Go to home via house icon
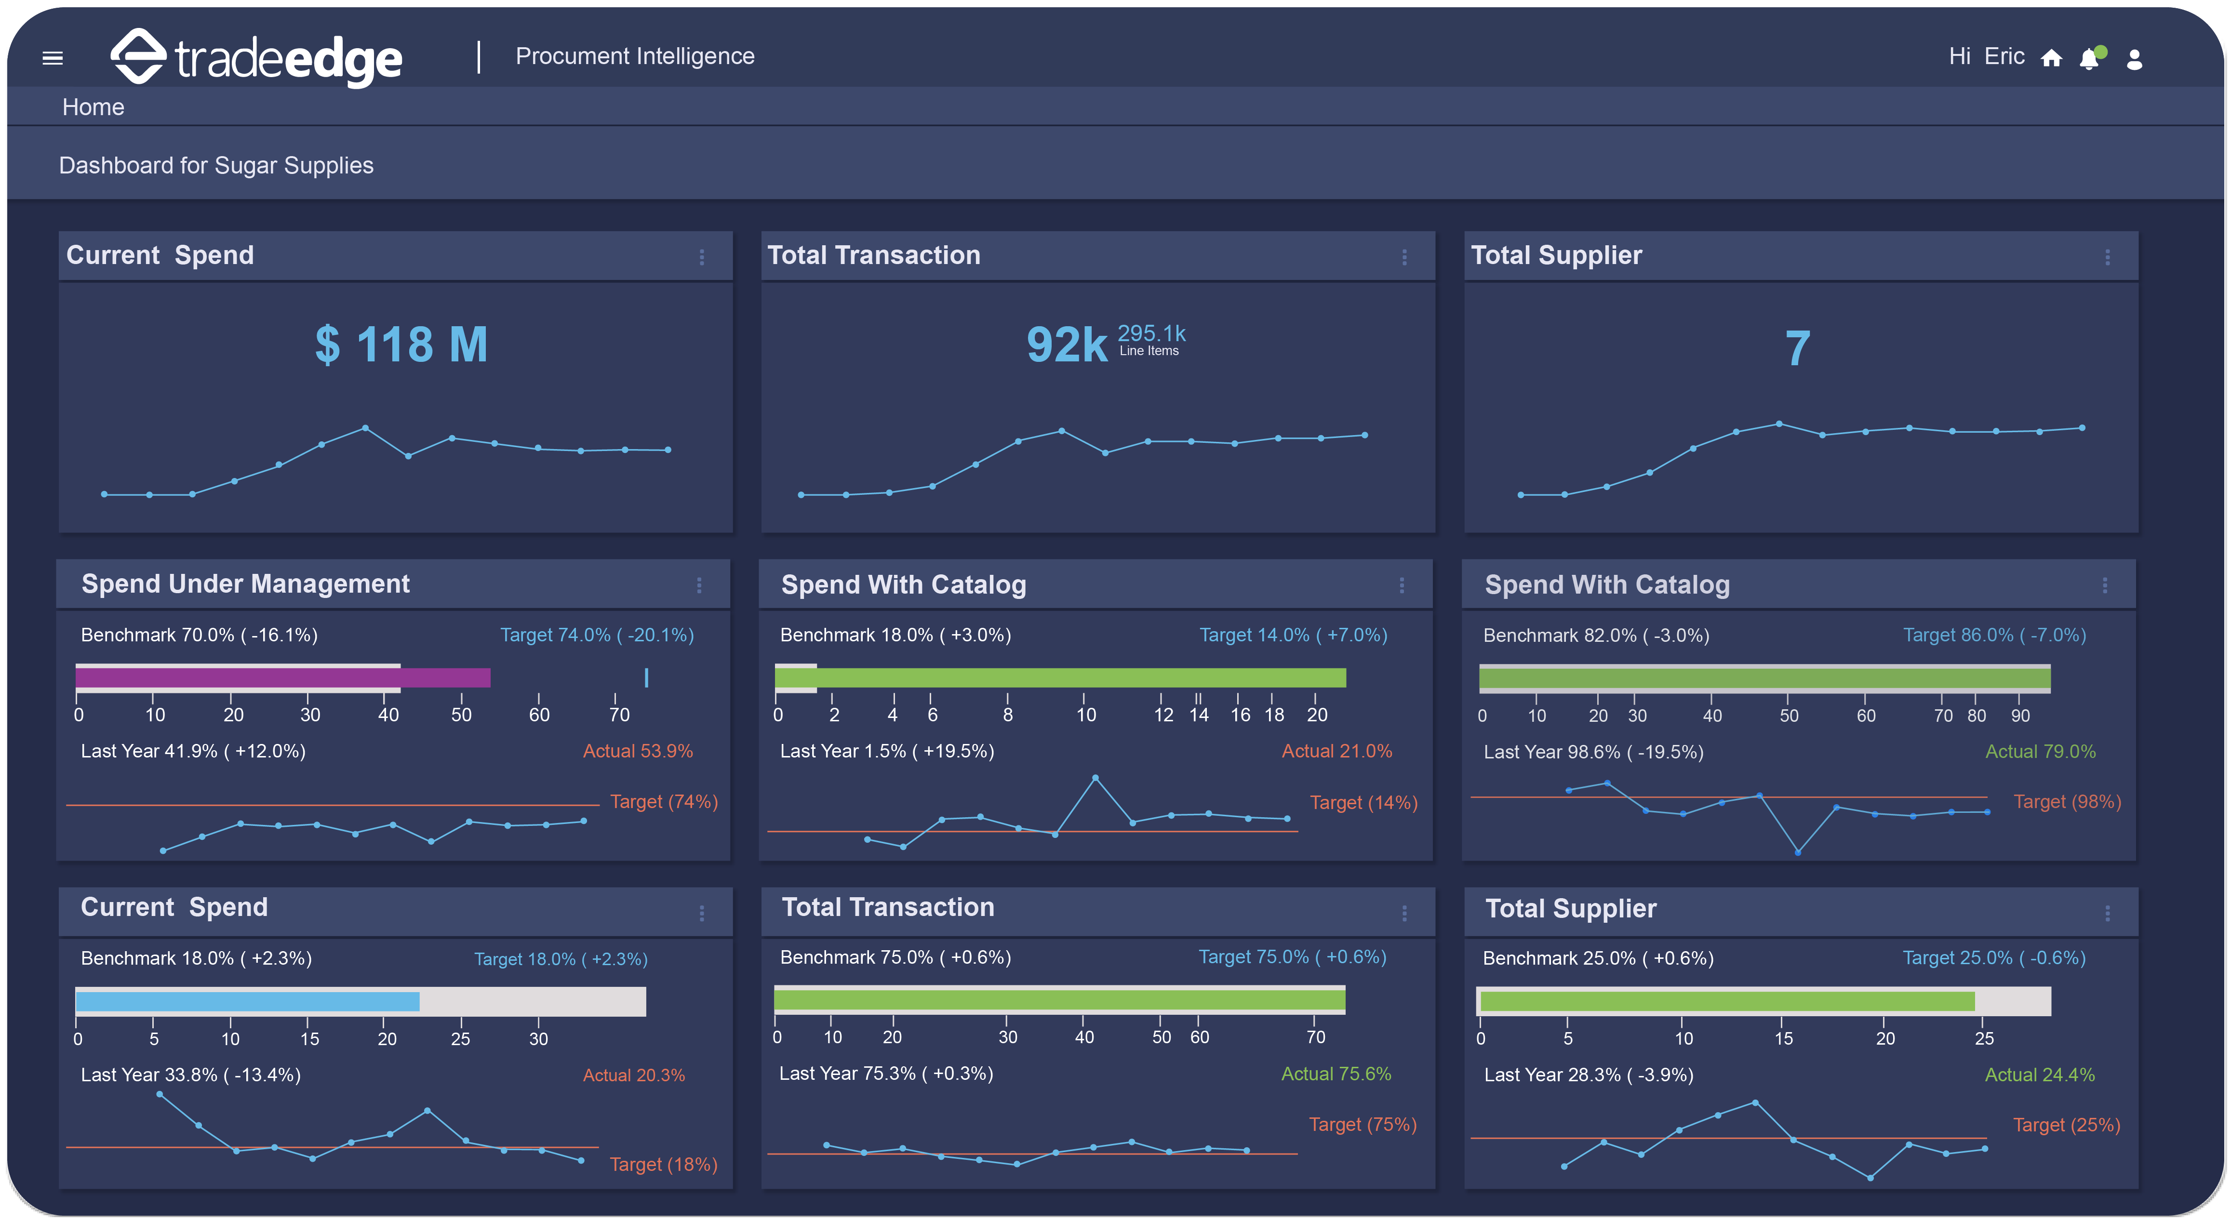This screenshot has height=1221, width=2231. click(2051, 58)
